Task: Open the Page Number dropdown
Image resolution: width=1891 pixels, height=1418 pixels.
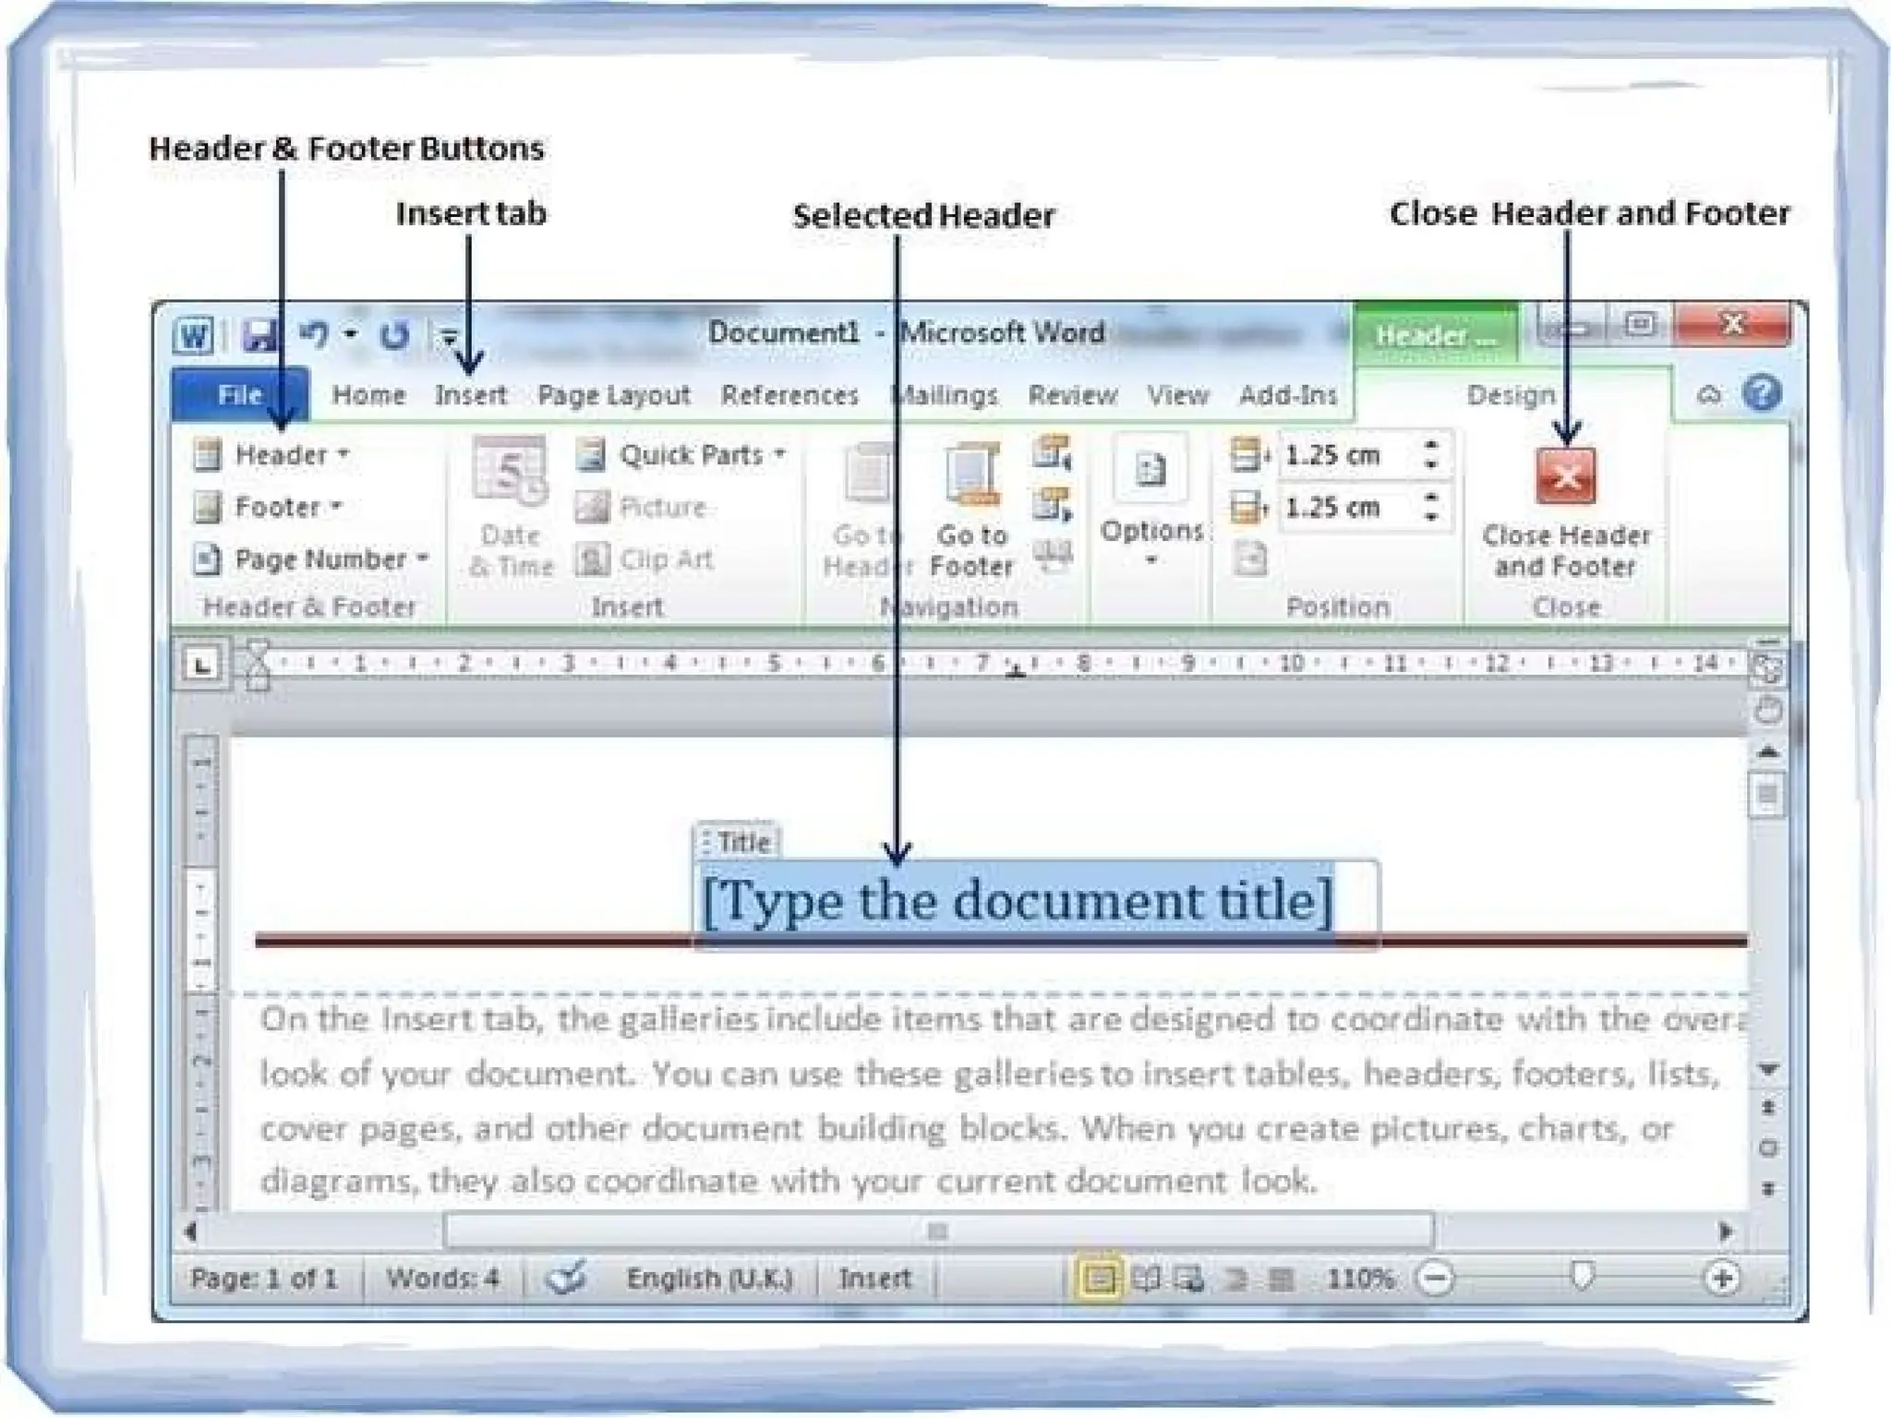Action: click(312, 559)
